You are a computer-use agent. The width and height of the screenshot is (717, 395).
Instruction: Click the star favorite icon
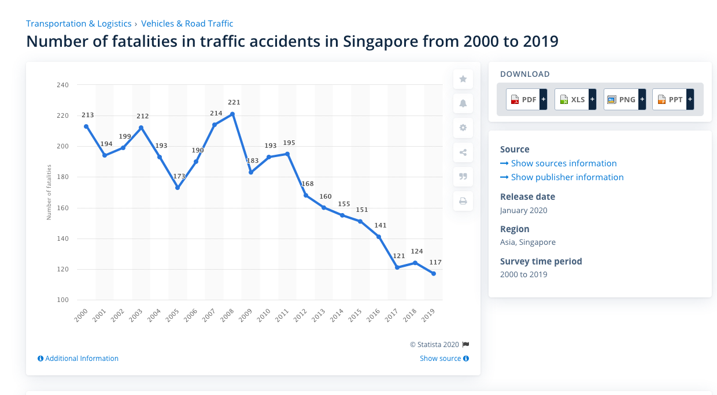pyautogui.click(x=463, y=79)
